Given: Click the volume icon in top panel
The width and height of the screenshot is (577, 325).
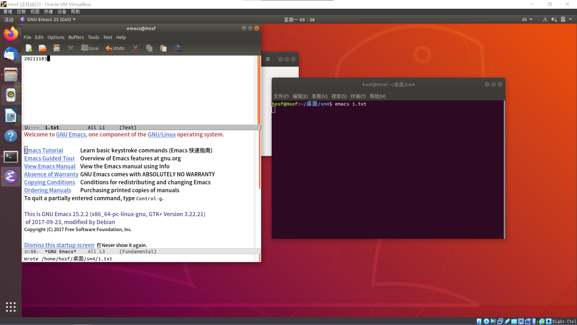Looking at the screenshot, I should pyautogui.click(x=554, y=20).
